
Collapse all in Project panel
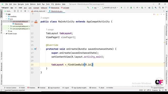(21, 11)
